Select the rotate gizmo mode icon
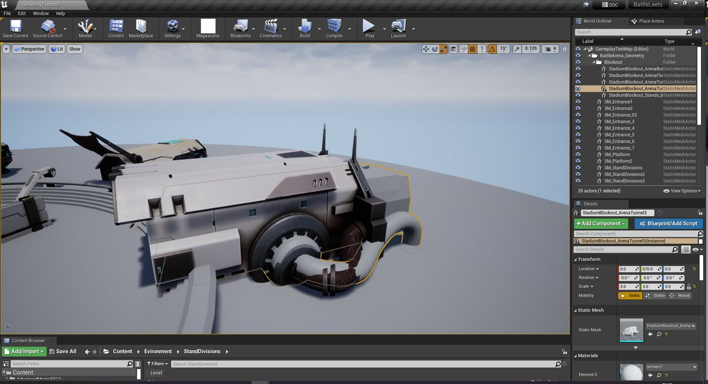The image size is (708, 384). 435,49
